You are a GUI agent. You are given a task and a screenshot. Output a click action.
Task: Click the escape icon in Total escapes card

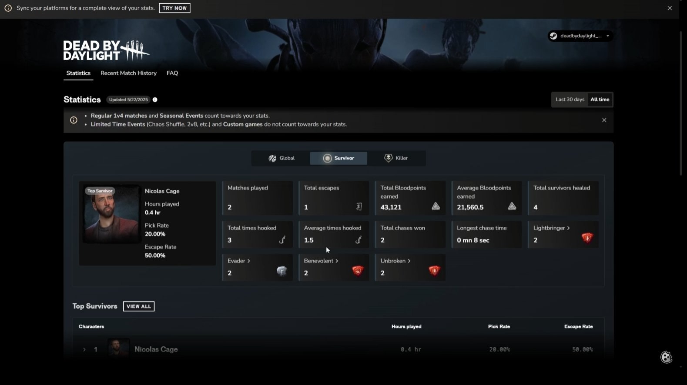coord(359,207)
